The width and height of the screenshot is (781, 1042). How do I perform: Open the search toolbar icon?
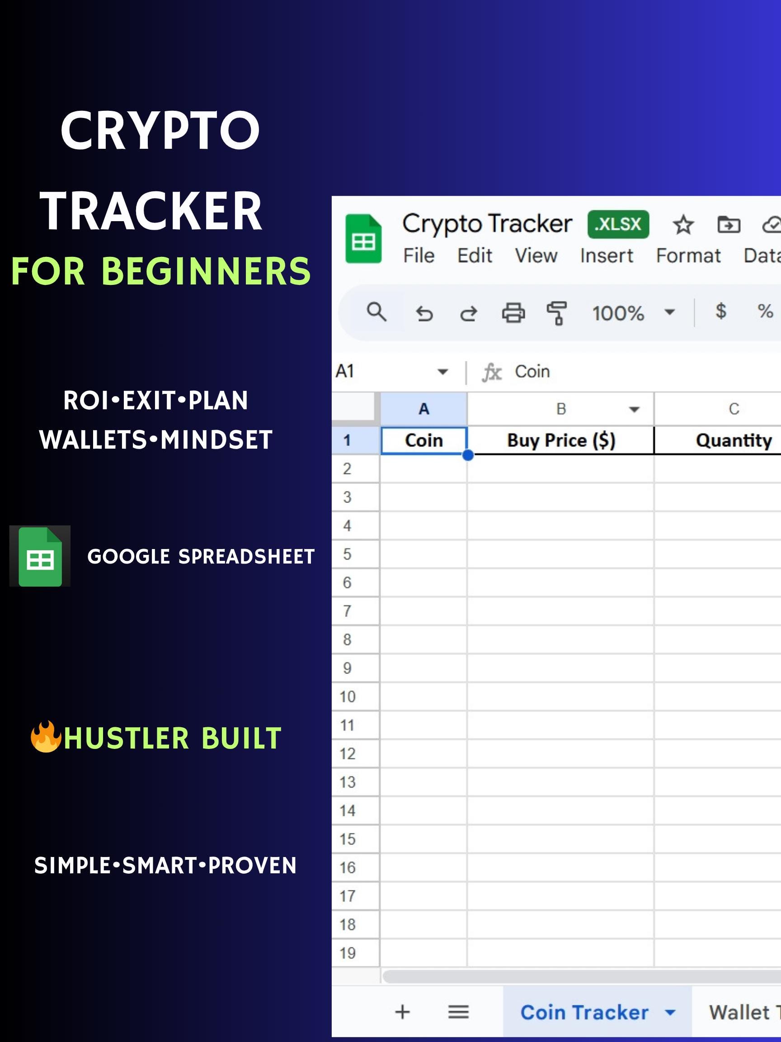tap(376, 312)
